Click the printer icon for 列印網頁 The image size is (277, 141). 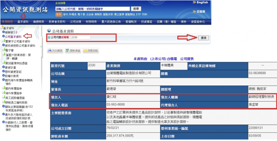click(x=50, y=51)
